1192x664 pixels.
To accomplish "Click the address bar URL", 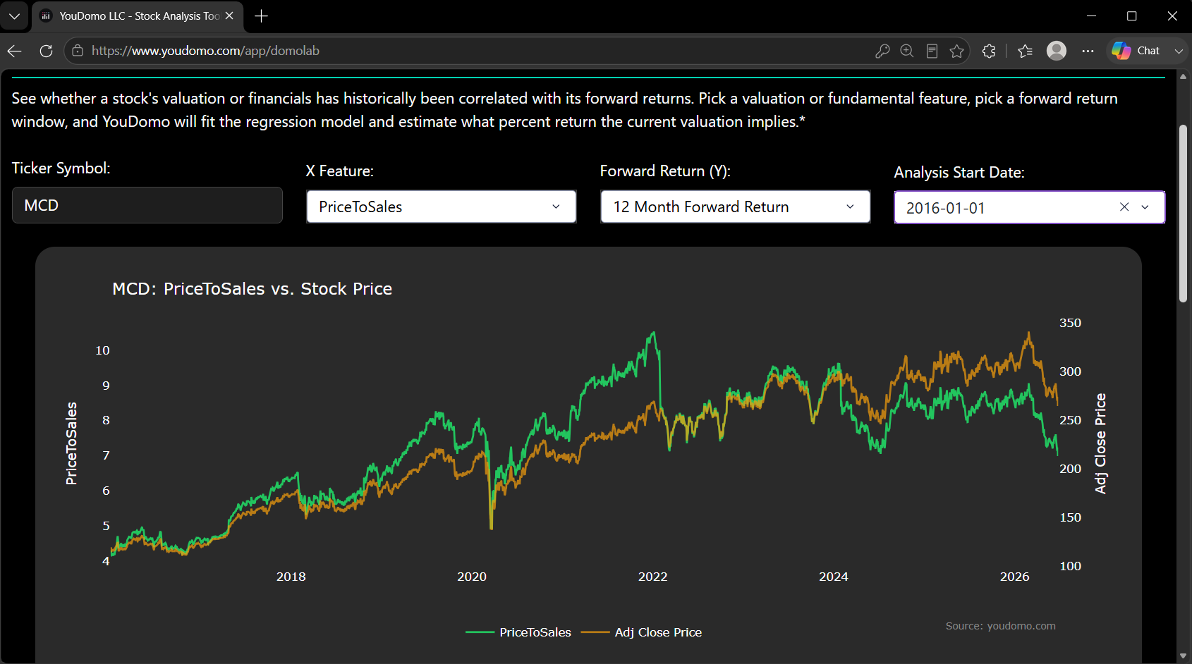I will [x=205, y=51].
